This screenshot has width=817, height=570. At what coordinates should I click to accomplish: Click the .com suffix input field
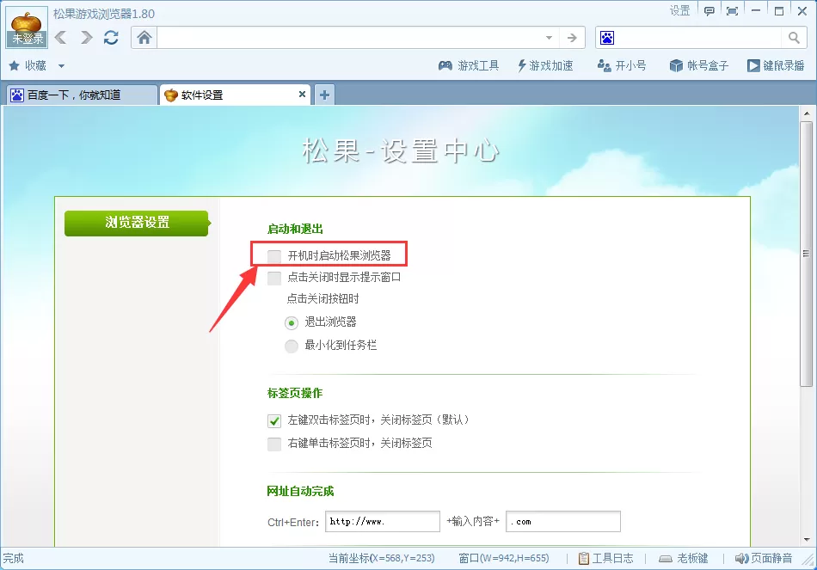pyautogui.click(x=563, y=522)
